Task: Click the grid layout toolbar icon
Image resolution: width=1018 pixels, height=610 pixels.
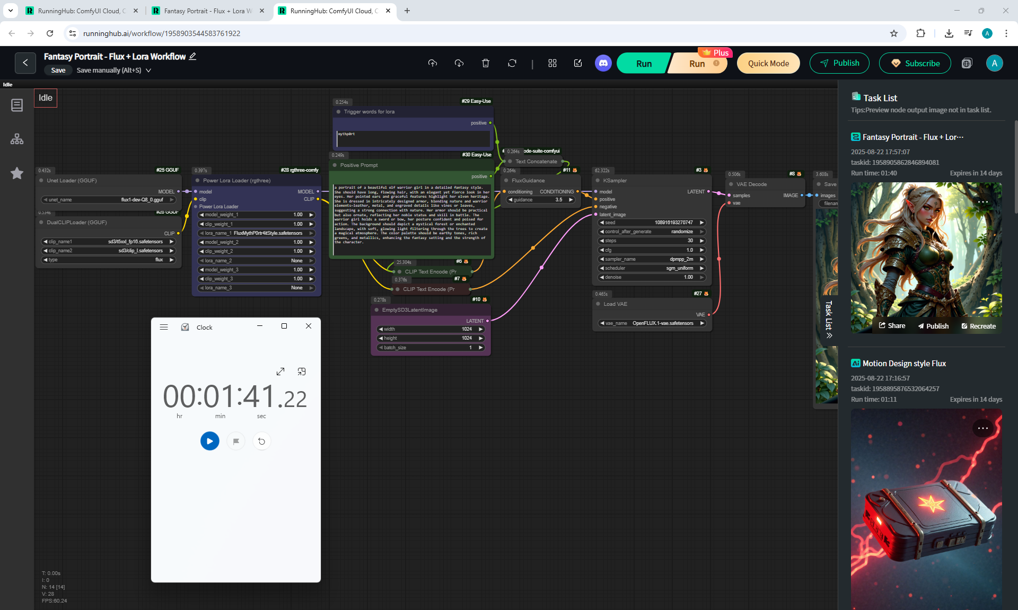Action: [552, 63]
